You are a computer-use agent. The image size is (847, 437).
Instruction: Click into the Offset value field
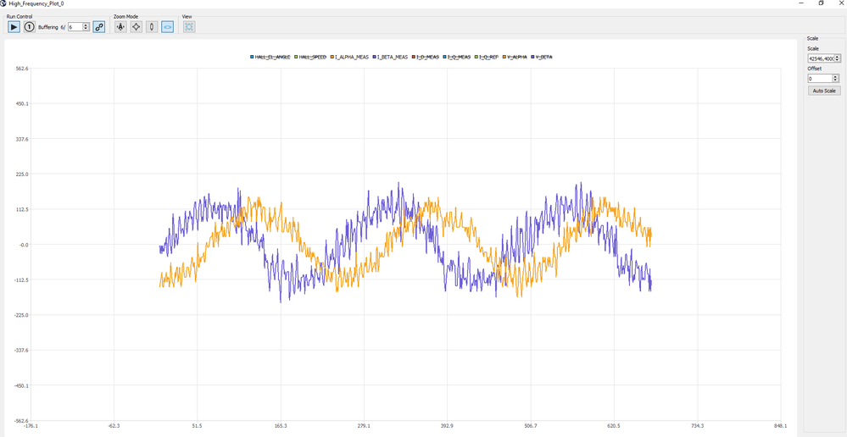point(820,78)
